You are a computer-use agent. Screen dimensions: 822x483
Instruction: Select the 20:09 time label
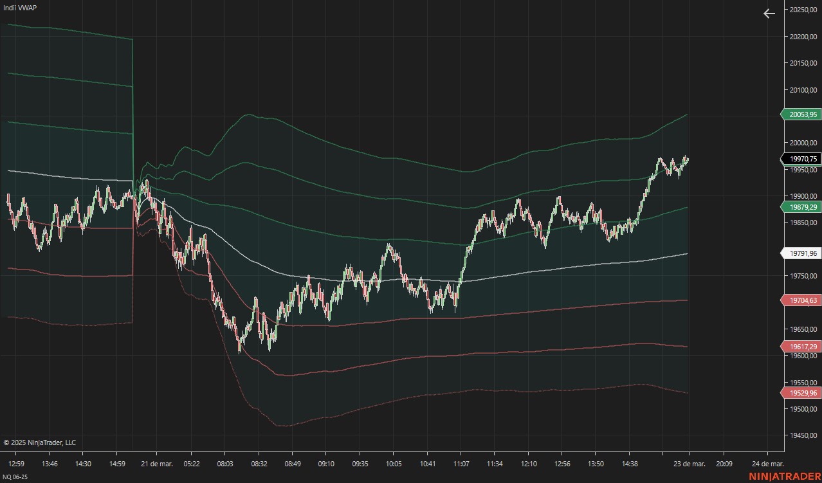pyautogui.click(x=724, y=464)
